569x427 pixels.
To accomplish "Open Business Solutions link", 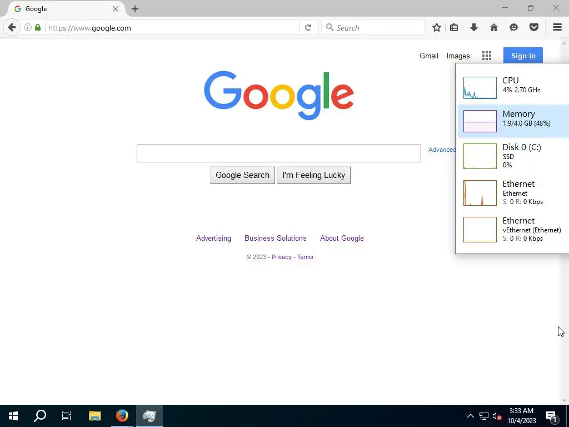I will (276, 238).
